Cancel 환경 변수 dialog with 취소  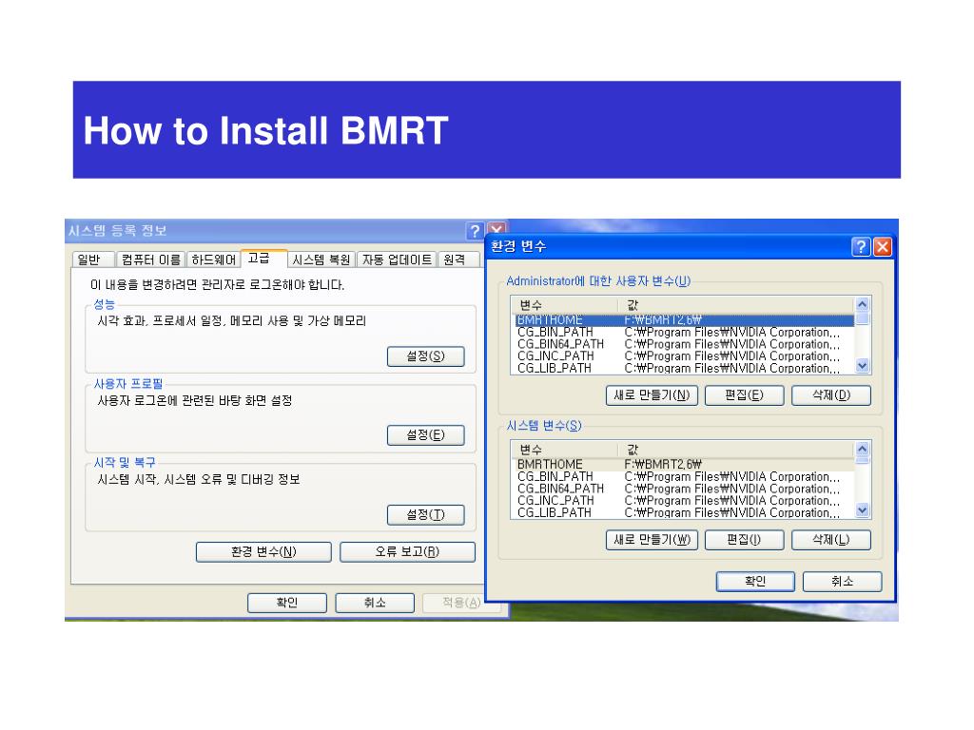(x=843, y=582)
